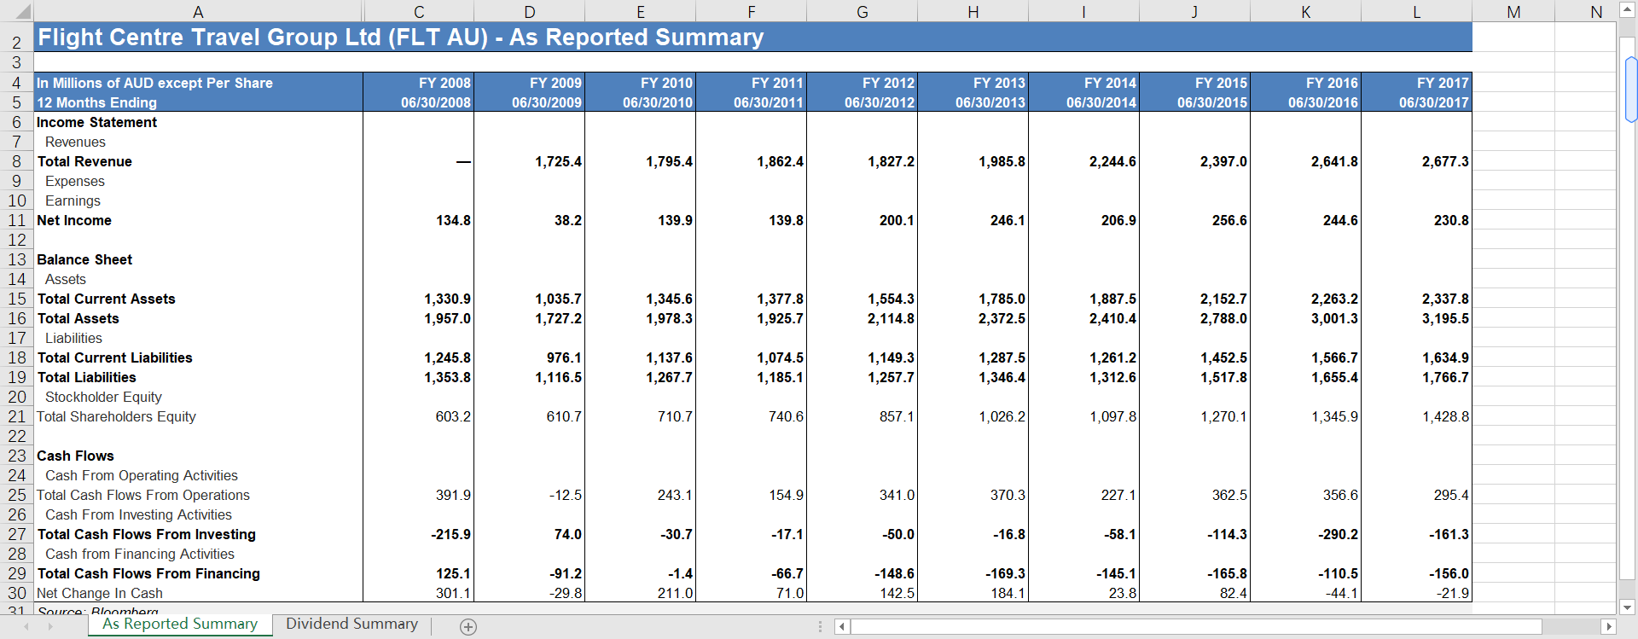Open the Dividend Summary sheet tab

(351, 624)
